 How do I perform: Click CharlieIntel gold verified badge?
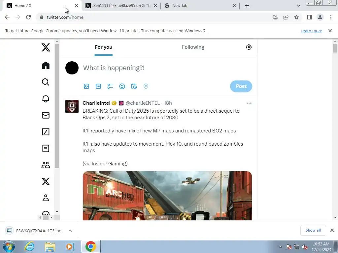(x=114, y=103)
